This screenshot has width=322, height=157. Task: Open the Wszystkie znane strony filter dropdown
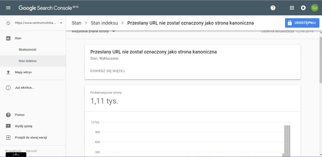coord(93,31)
